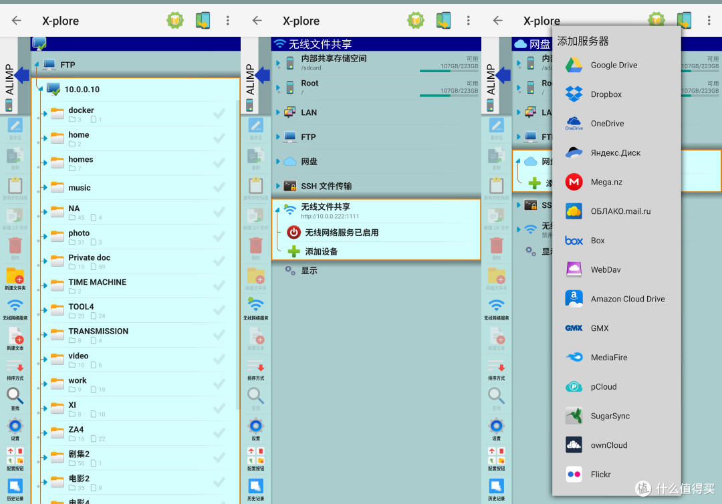This screenshot has height=504, width=722.
Task: Tick the checkmark on the video folder
Action: 219,360
